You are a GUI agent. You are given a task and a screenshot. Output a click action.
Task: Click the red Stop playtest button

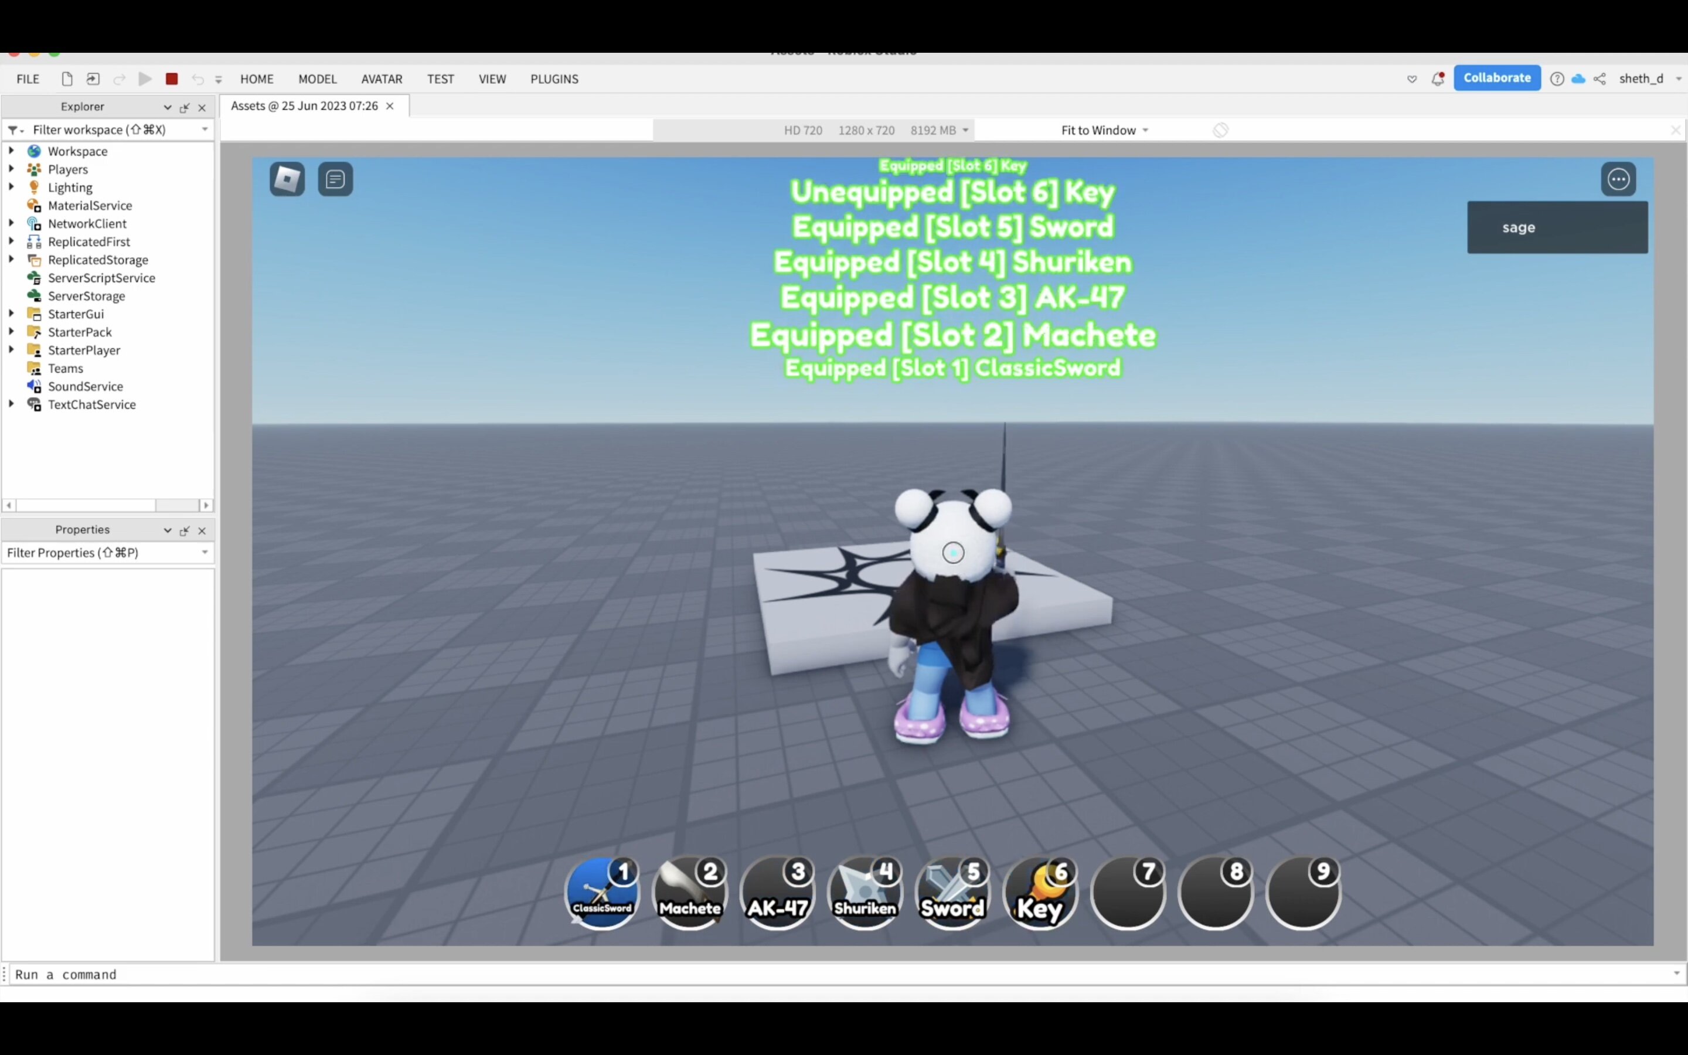click(x=172, y=79)
